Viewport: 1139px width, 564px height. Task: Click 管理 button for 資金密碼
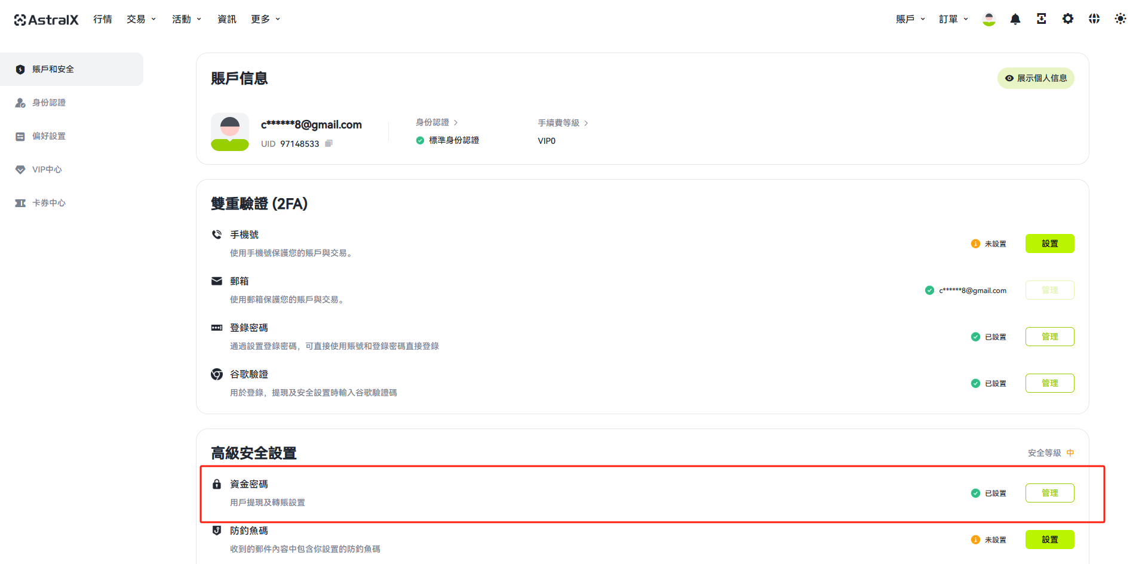point(1049,493)
